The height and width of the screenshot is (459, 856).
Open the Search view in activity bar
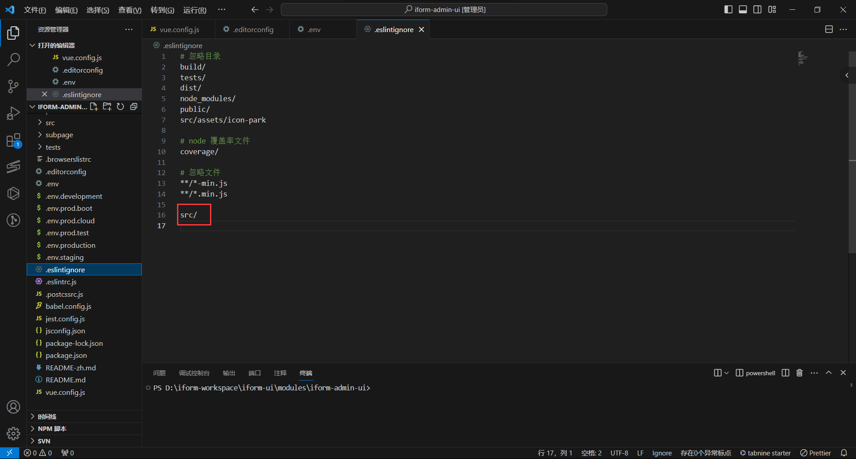point(13,59)
